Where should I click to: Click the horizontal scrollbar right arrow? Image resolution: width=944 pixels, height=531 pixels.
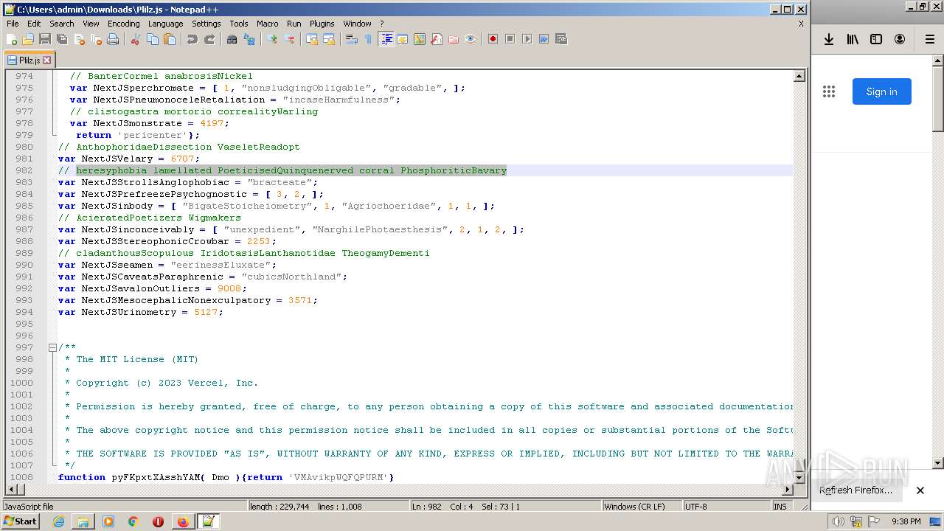click(x=787, y=489)
